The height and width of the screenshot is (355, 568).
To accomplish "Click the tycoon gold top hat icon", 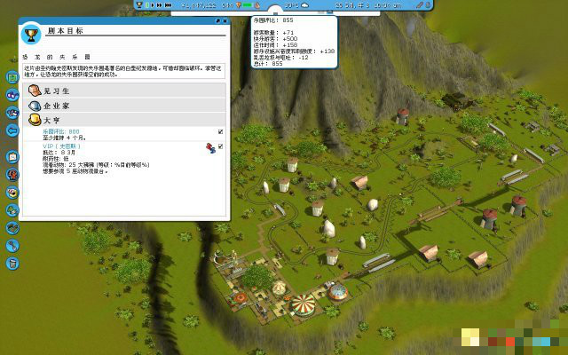I will (x=35, y=120).
